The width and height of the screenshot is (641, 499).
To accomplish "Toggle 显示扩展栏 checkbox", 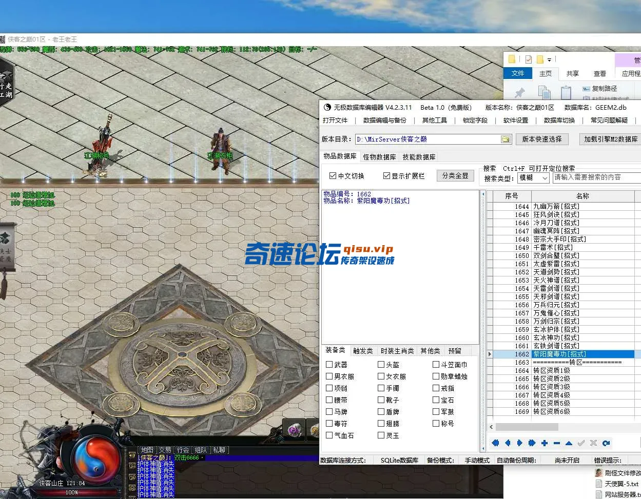I will [387, 176].
